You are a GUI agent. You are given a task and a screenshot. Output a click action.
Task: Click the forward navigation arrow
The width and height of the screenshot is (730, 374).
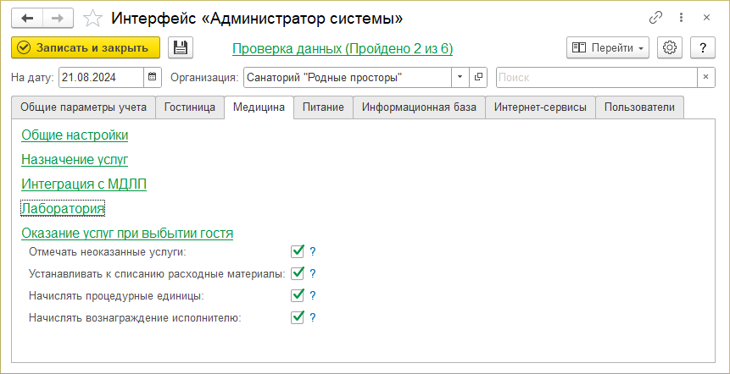58,18
